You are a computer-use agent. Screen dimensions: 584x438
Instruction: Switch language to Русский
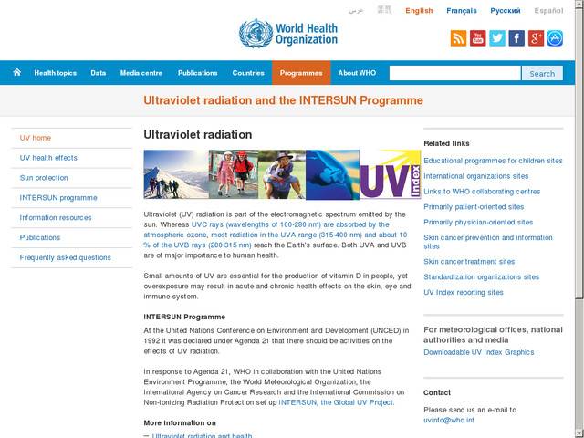pyautogui.click(x=505, y=11)
